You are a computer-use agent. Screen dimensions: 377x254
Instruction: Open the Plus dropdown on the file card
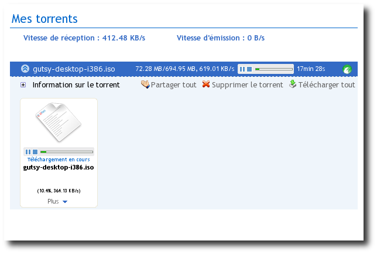[57, 201]
